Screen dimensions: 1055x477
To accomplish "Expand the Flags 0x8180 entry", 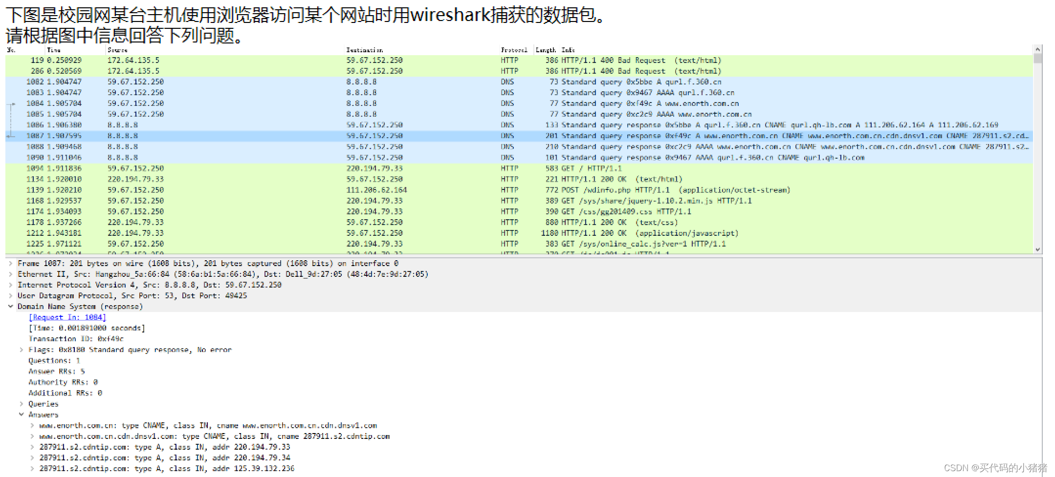I will [x=21, y=350].
